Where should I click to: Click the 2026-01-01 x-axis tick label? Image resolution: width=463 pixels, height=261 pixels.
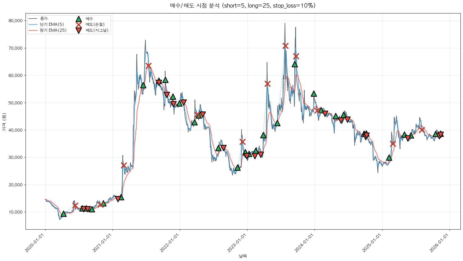[440, 243]
